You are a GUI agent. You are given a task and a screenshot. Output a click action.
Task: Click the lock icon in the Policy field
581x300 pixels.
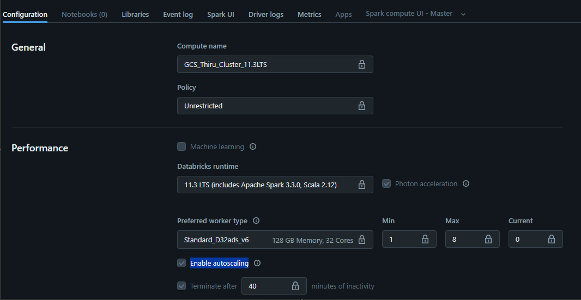click(x=362, y=106)
